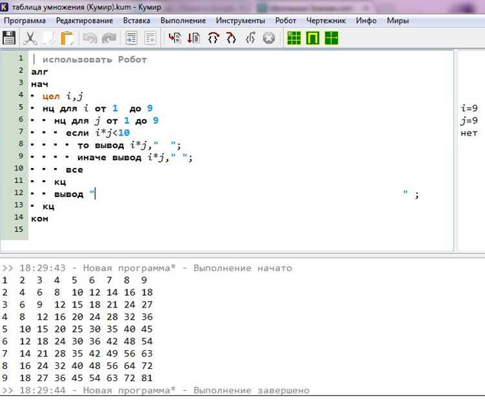Show the Robot field grid icon
The height and width of the screenshot is (403, 485).
(294, 38)
